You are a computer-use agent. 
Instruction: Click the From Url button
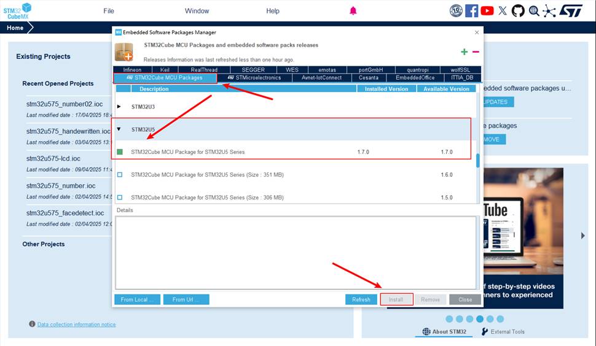(x=186, y=299)
